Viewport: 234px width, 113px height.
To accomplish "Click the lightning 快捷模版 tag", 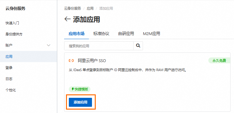I will (x=79, y=89).
